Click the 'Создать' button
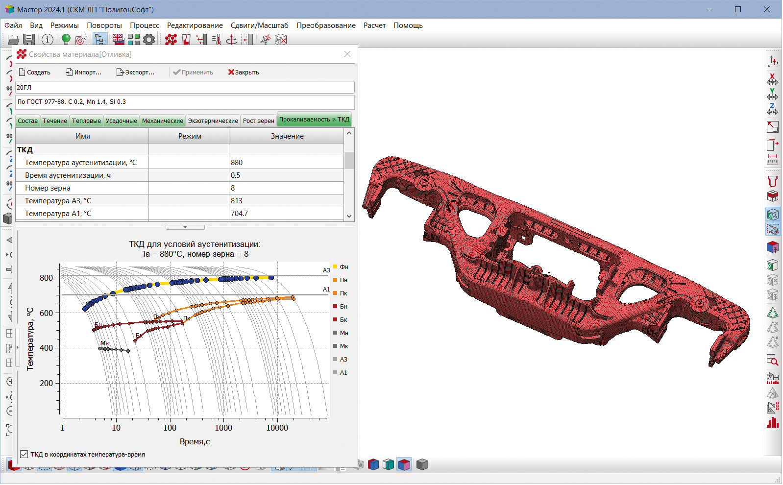Viewport: 783px width, 485px height. [x=34, y=72]
